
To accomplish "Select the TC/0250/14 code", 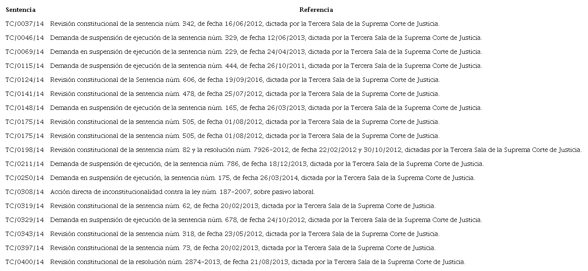I will [x=25, y=178].
